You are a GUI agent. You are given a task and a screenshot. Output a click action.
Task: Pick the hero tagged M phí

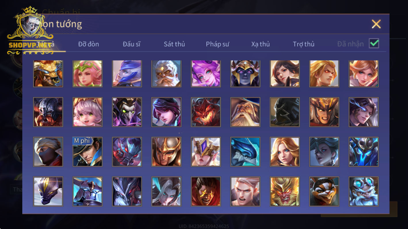pyautogui.click(x=87, y=152)
